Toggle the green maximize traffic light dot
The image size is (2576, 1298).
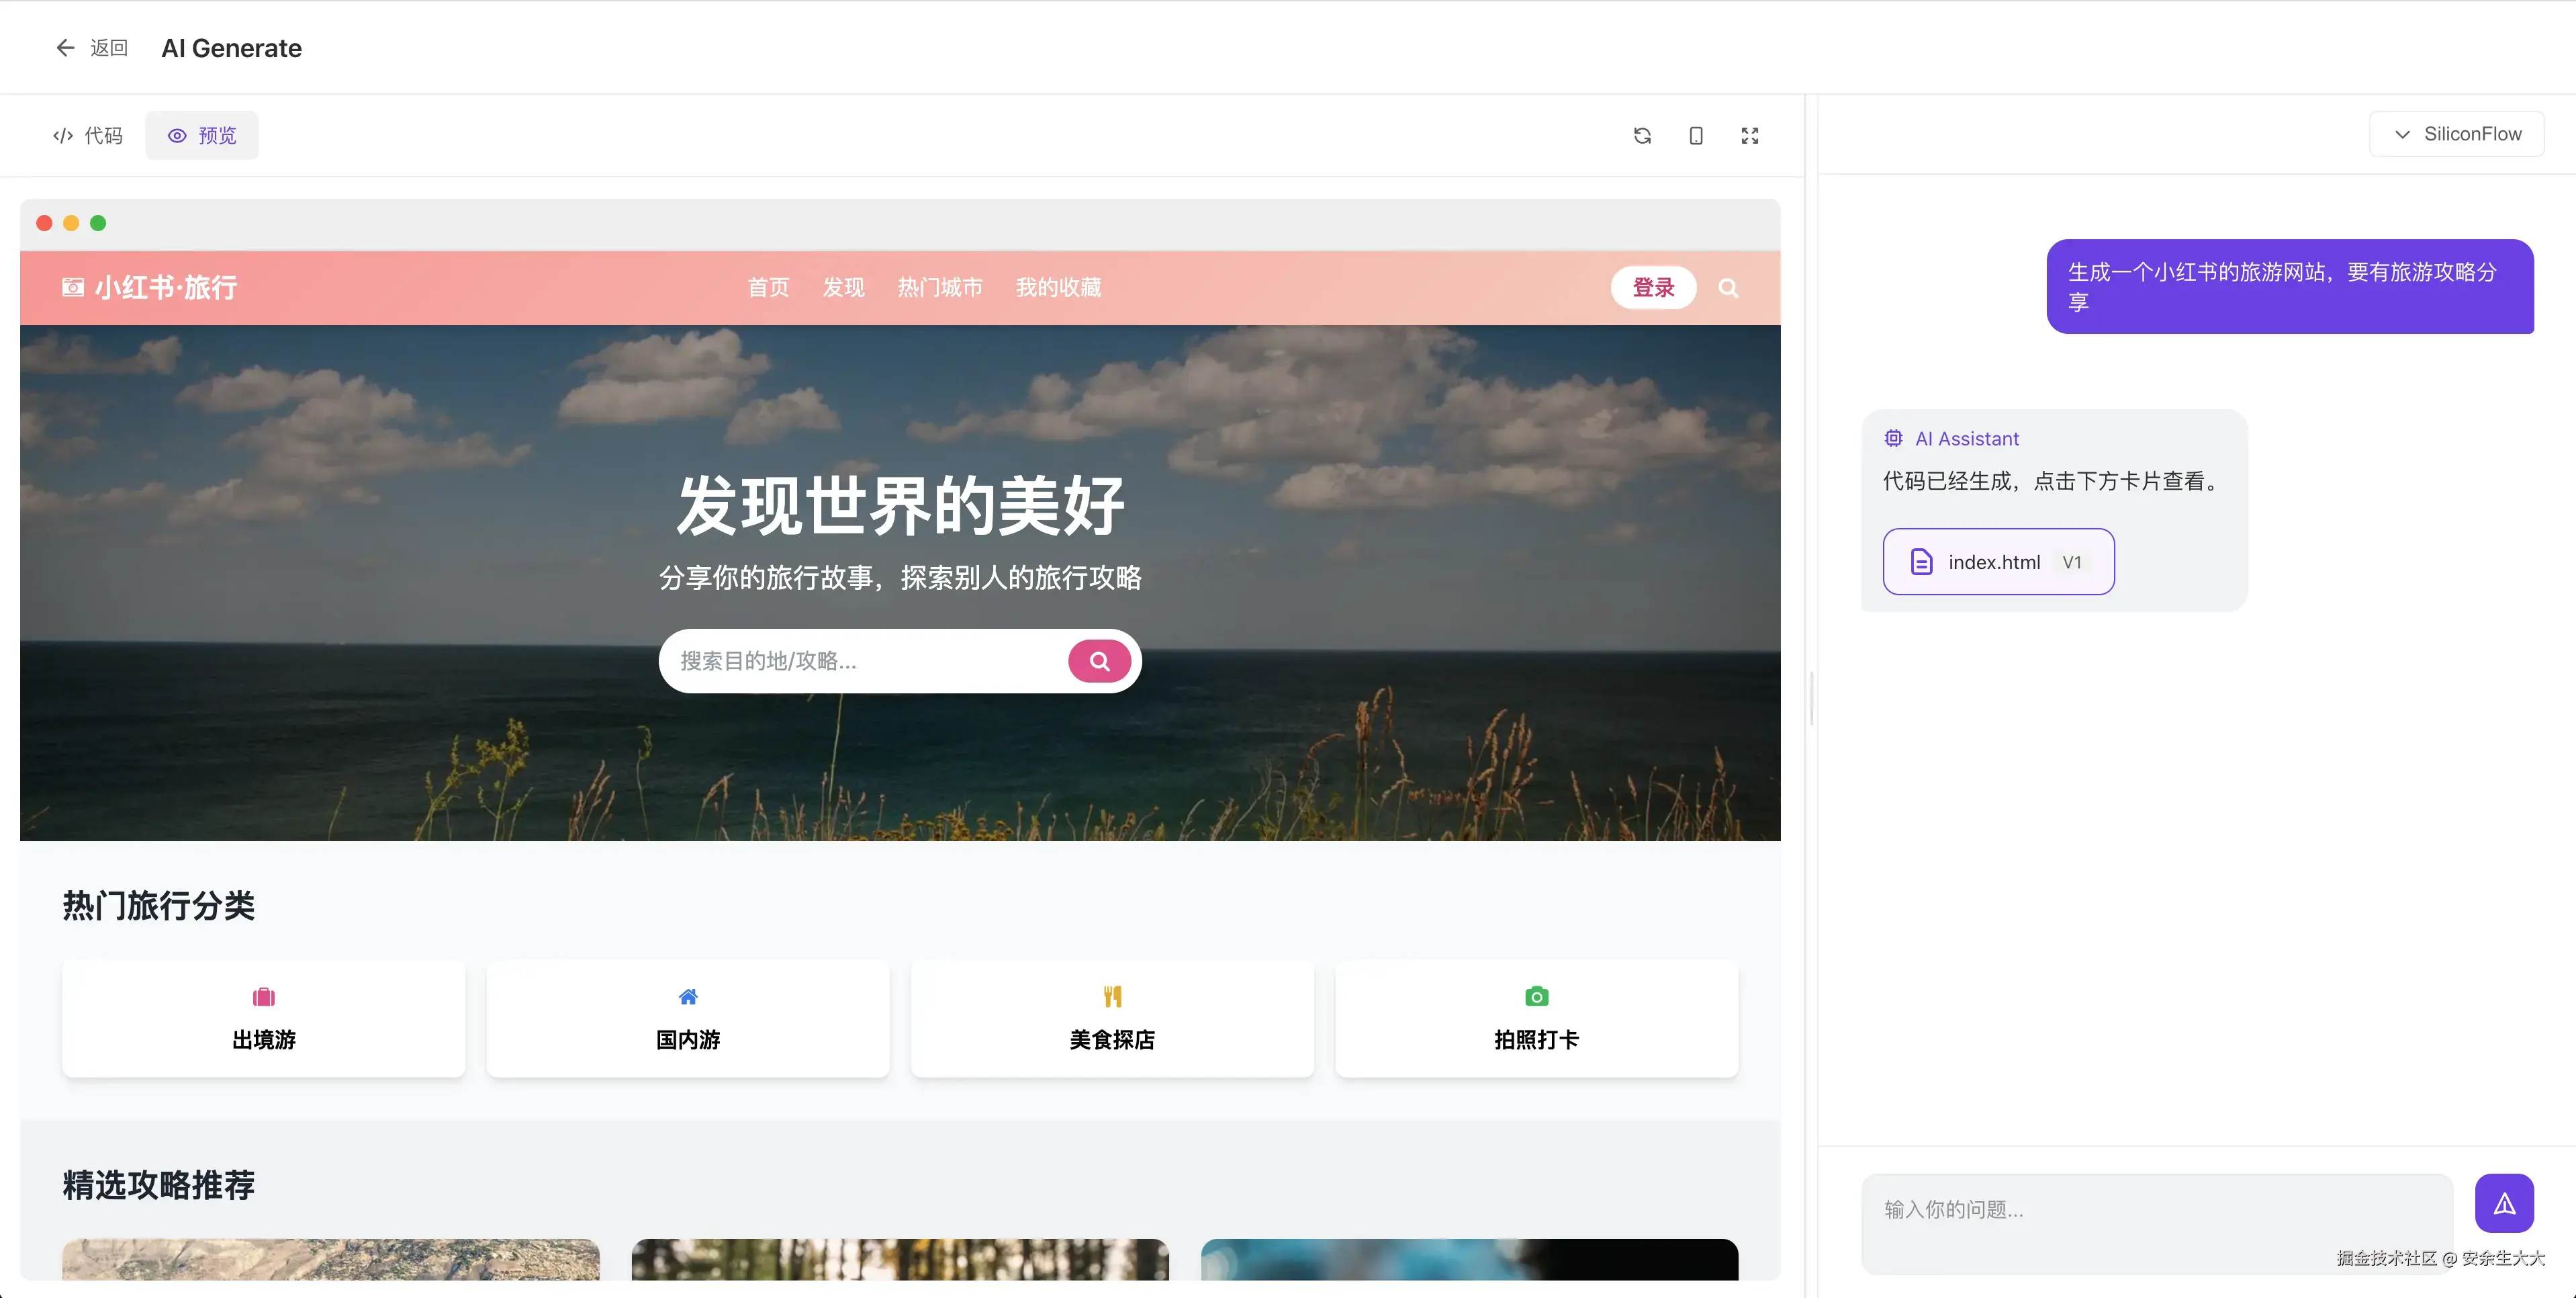[x=98, y=222]
